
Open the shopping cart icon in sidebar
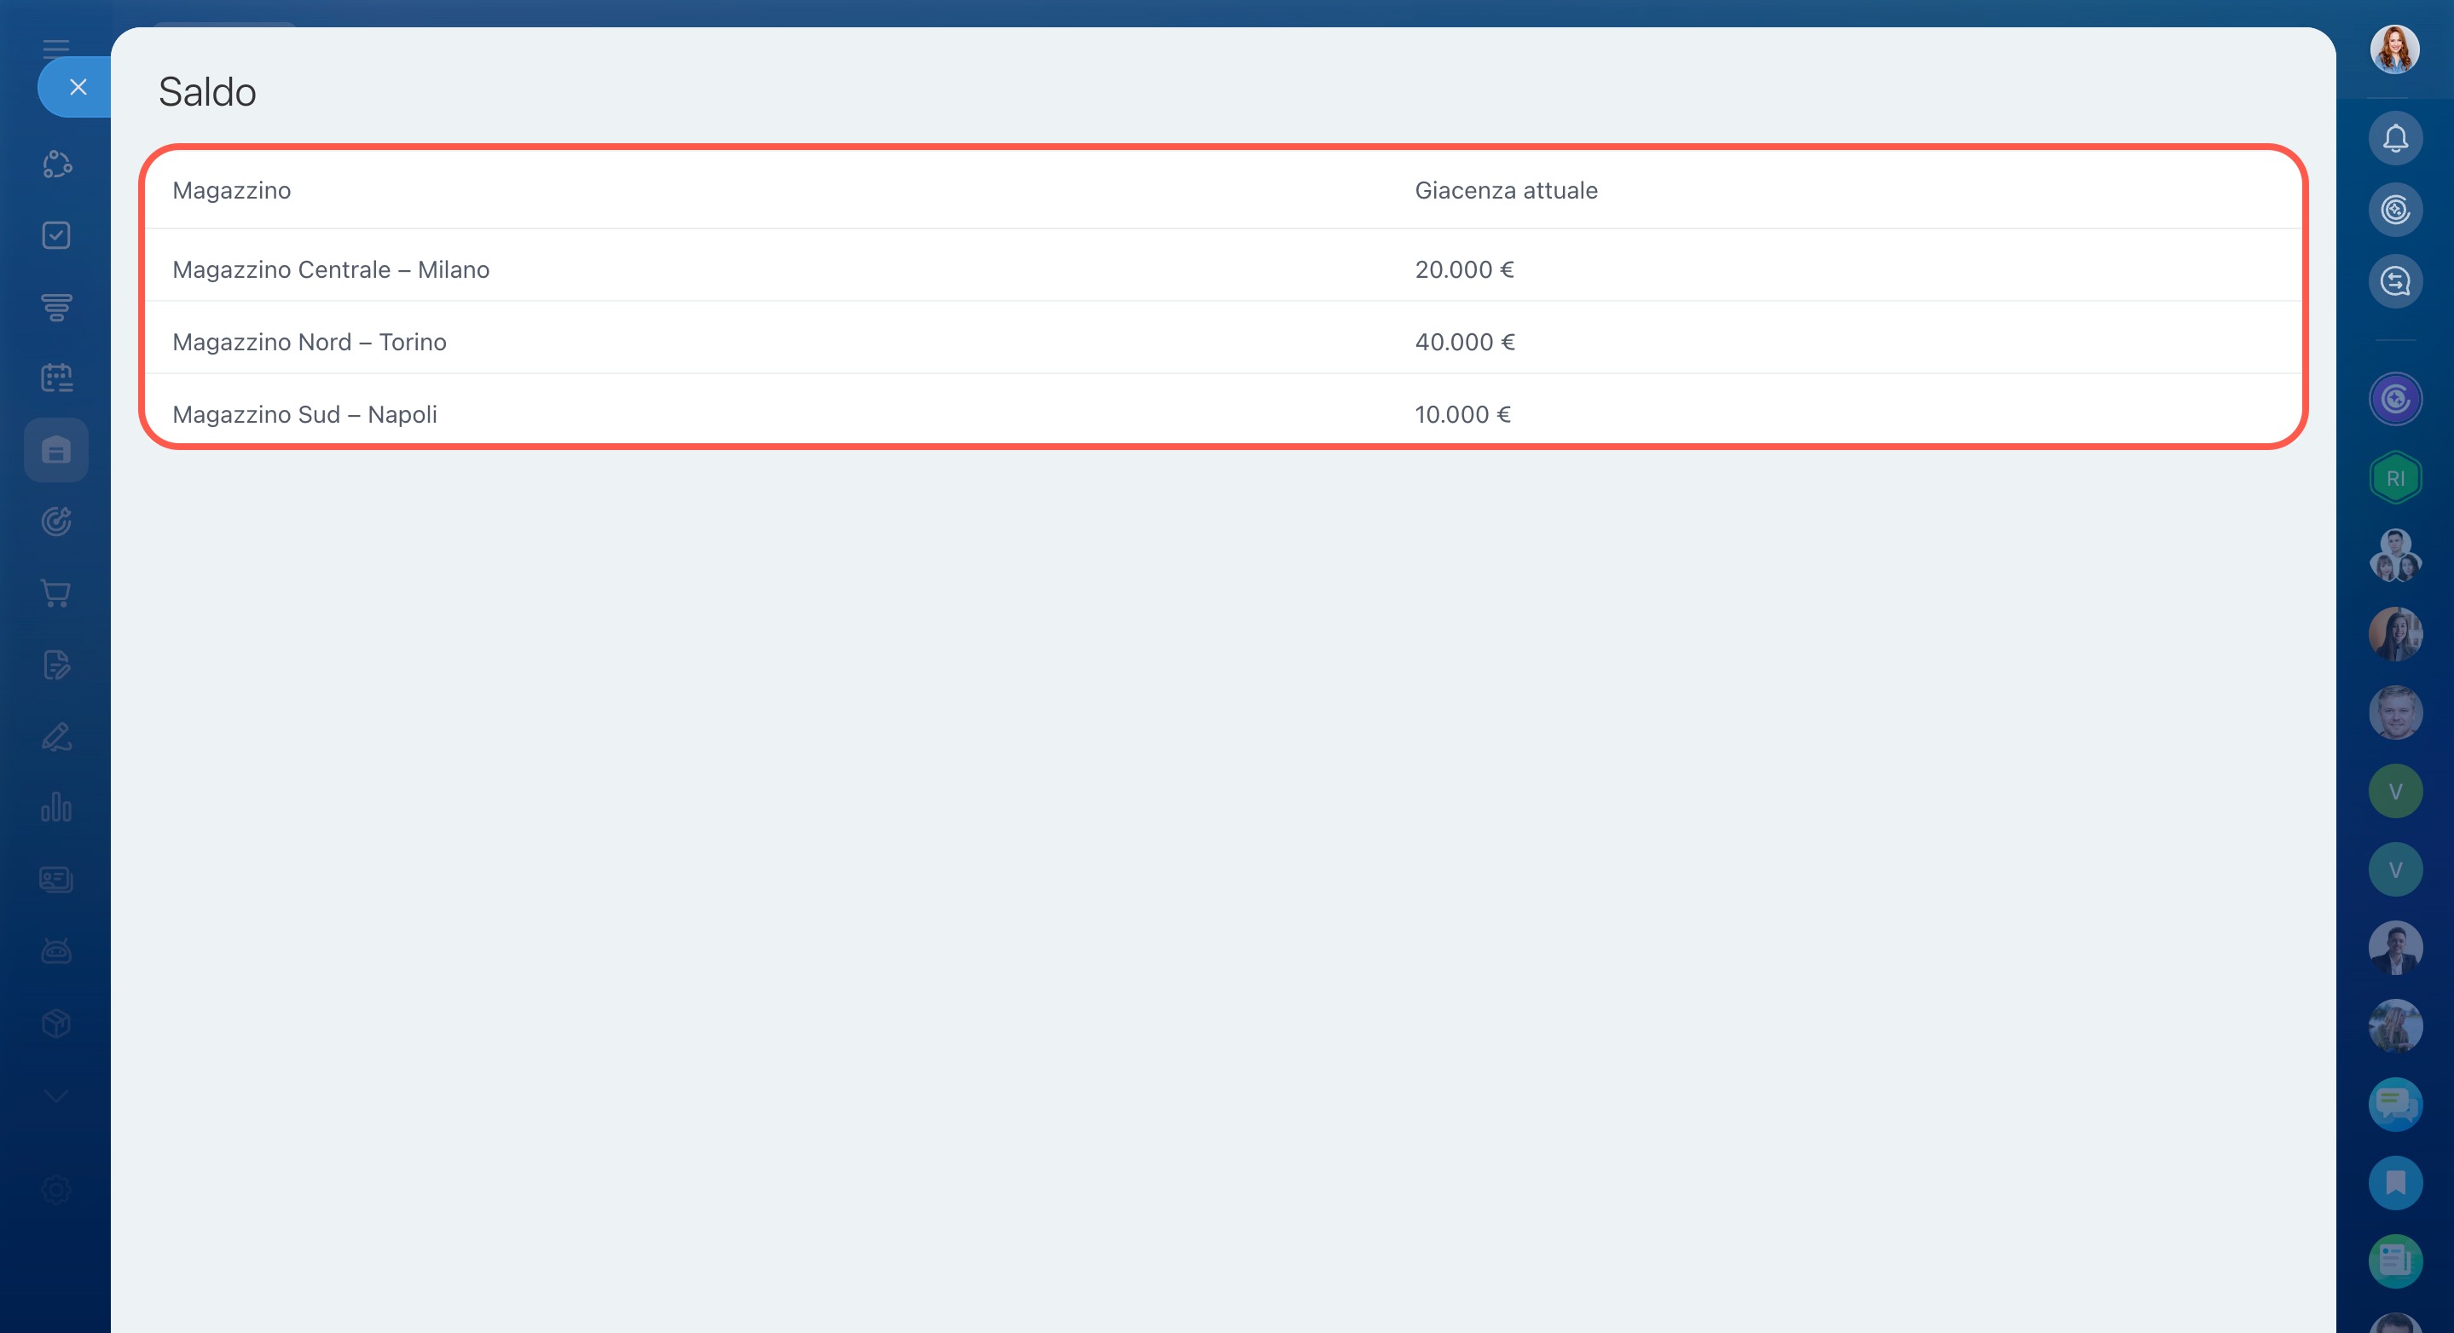click(x=56, y=593)
